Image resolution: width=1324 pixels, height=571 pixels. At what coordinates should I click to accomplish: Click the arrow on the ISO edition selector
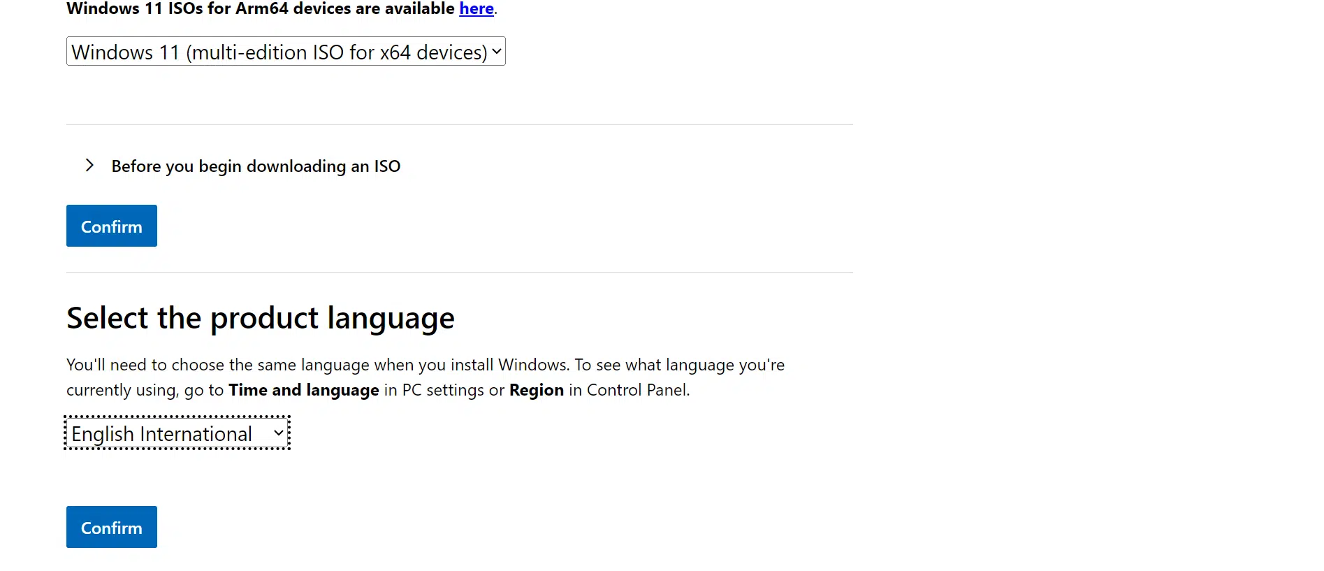496,52
